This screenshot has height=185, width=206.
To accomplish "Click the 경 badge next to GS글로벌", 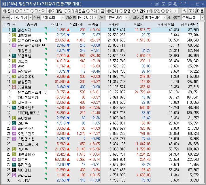I will (x=14, y=87).
